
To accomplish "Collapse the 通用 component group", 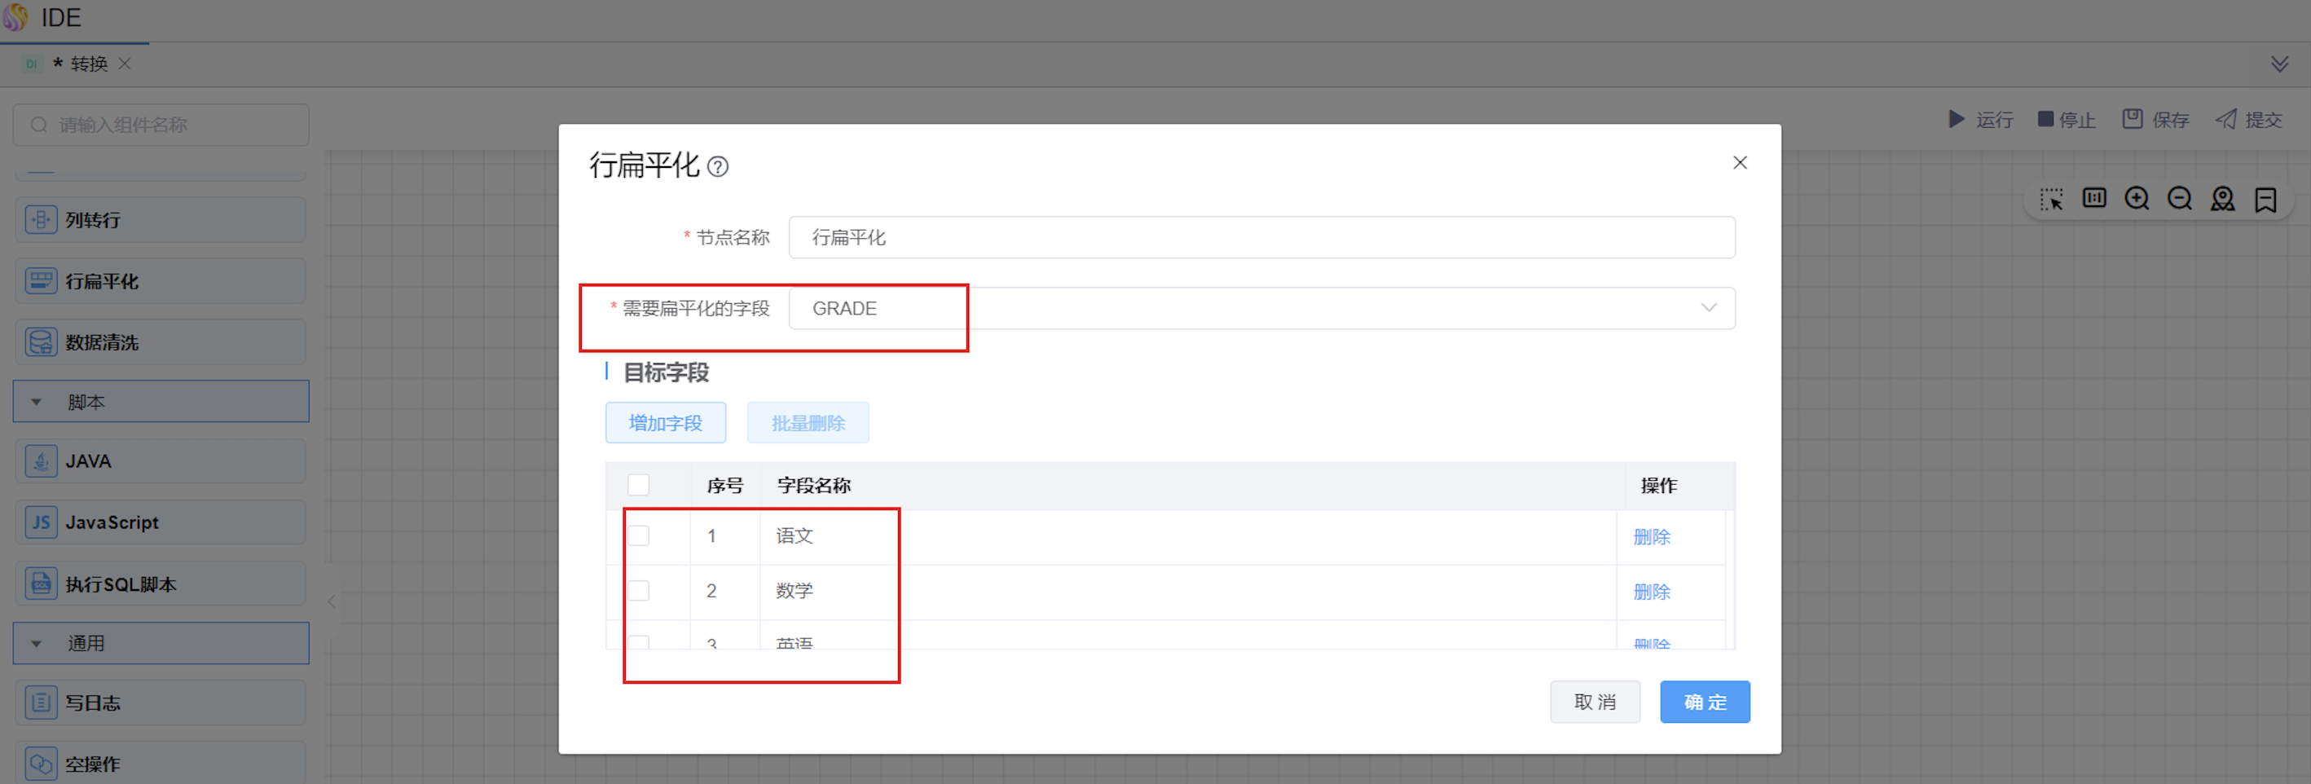I will click(37, 643).
